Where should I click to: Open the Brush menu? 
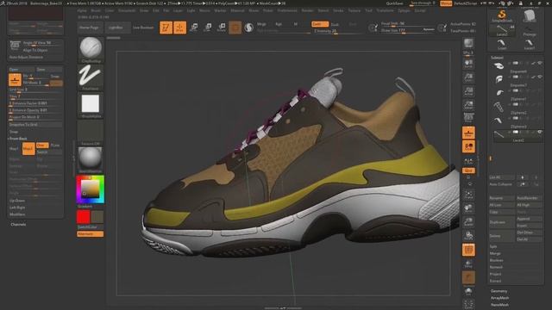tap(96, 10)
